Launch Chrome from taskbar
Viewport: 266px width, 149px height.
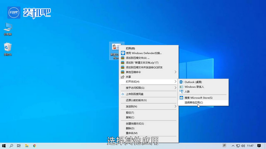point(34,146)
